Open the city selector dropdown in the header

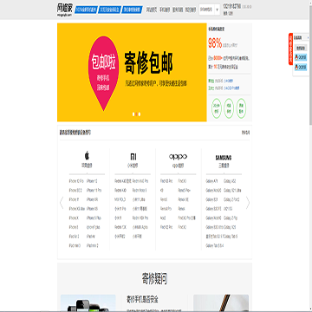(x=210, y=10)
